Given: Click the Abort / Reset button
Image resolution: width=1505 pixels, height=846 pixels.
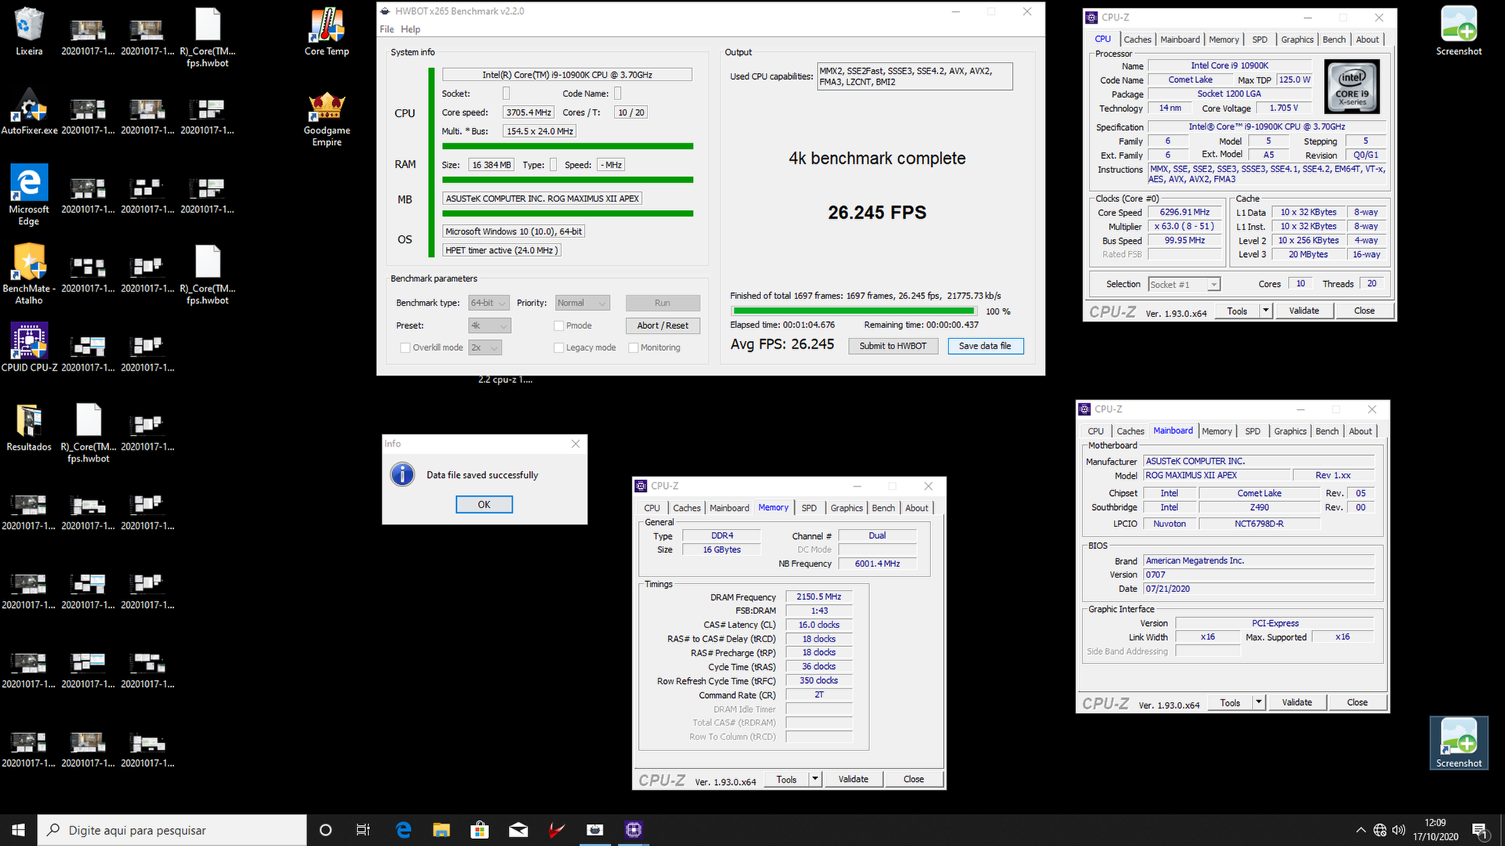Looking at the screenshot, I should 662,326.
